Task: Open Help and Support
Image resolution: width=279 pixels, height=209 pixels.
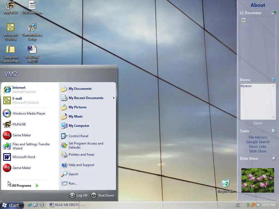Action: [78, 165]
